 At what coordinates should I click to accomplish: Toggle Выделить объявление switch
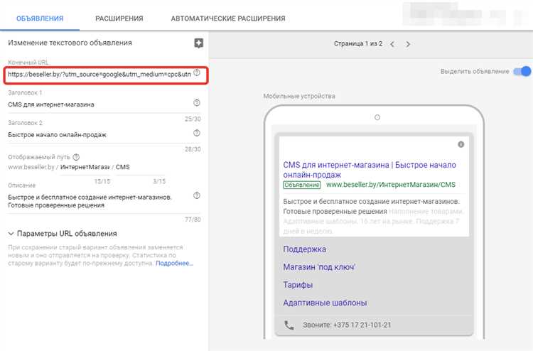click(x=522, y=71)
